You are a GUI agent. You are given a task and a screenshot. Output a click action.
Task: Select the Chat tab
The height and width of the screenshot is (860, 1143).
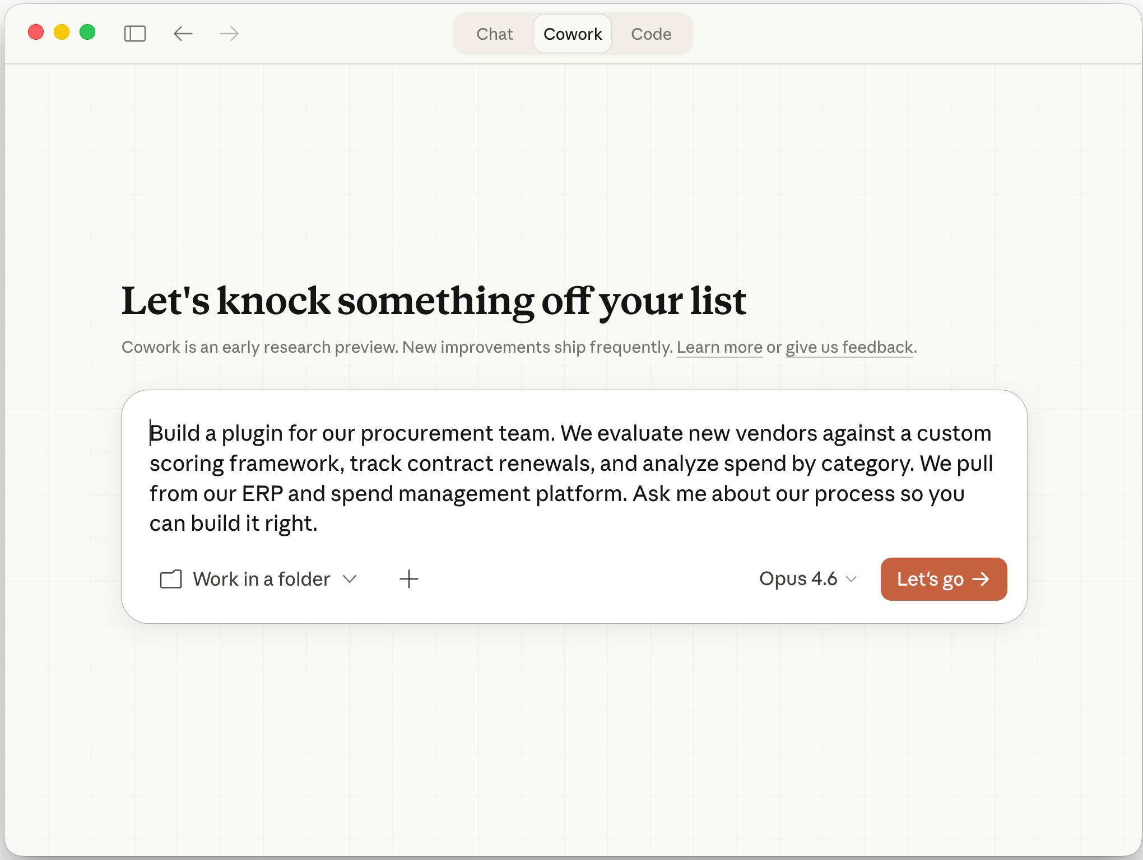point(494,34)
